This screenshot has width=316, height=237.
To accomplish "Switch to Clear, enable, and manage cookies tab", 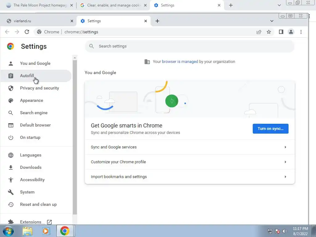I will [113, 5].
